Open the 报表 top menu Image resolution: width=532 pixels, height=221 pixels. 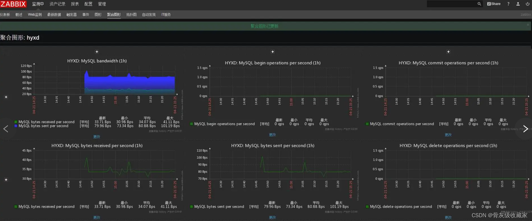pyautogui.click(x=75, y=4)
